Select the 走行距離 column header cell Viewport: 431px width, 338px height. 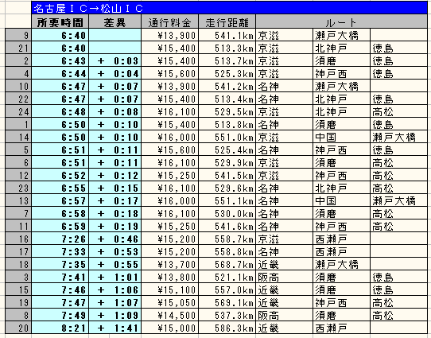tap(227, 21)
